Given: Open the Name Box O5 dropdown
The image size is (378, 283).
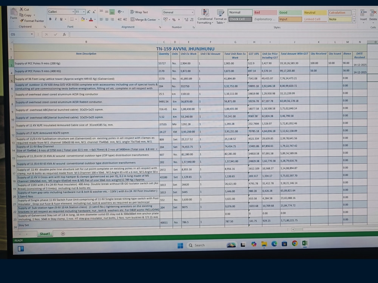Looking at the screenshot, I should pos(32,34).
